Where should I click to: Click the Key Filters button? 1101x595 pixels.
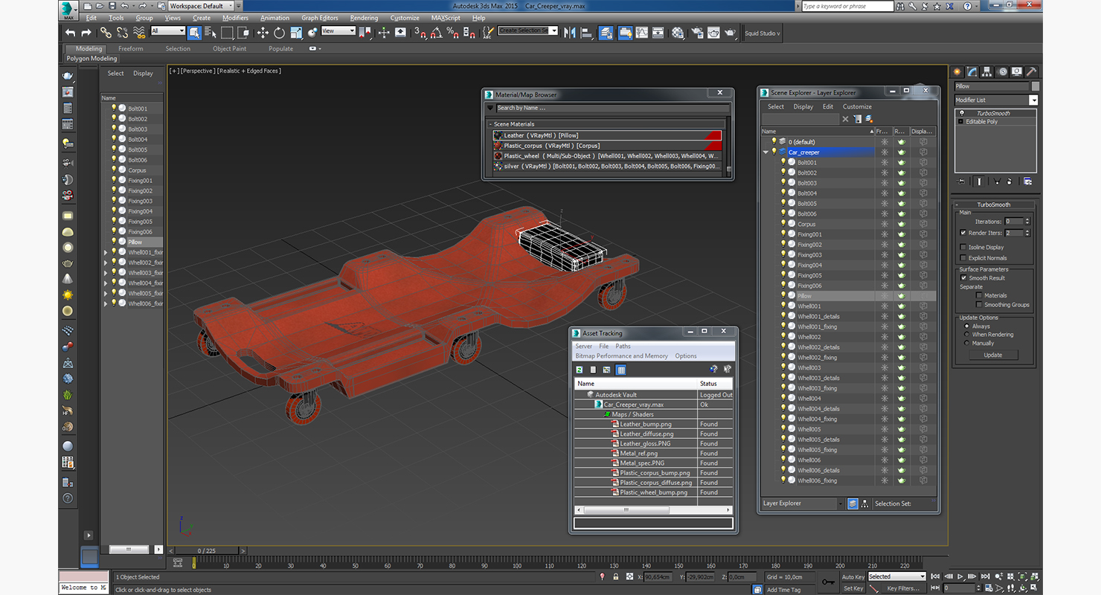pyautogui.click(x=902, y=588)
